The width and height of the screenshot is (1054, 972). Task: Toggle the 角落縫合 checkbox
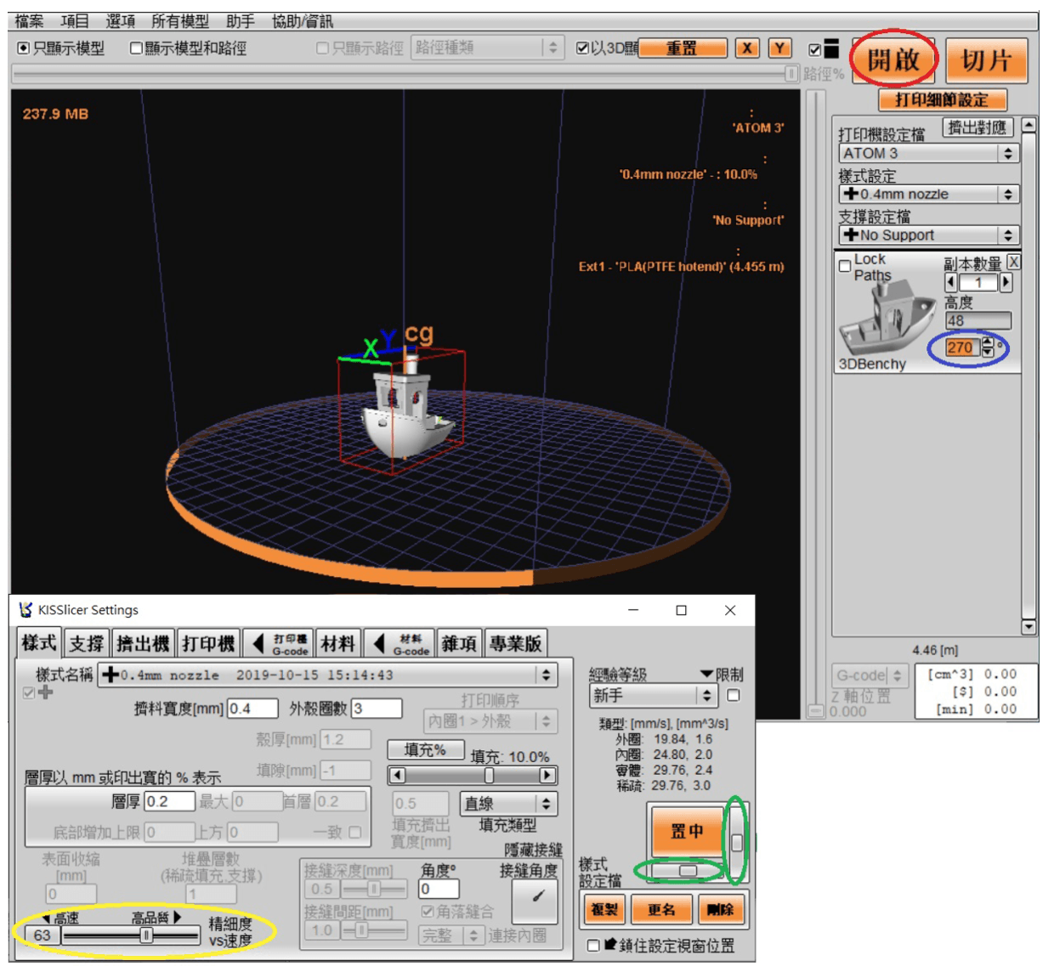(x=428, y=911)
